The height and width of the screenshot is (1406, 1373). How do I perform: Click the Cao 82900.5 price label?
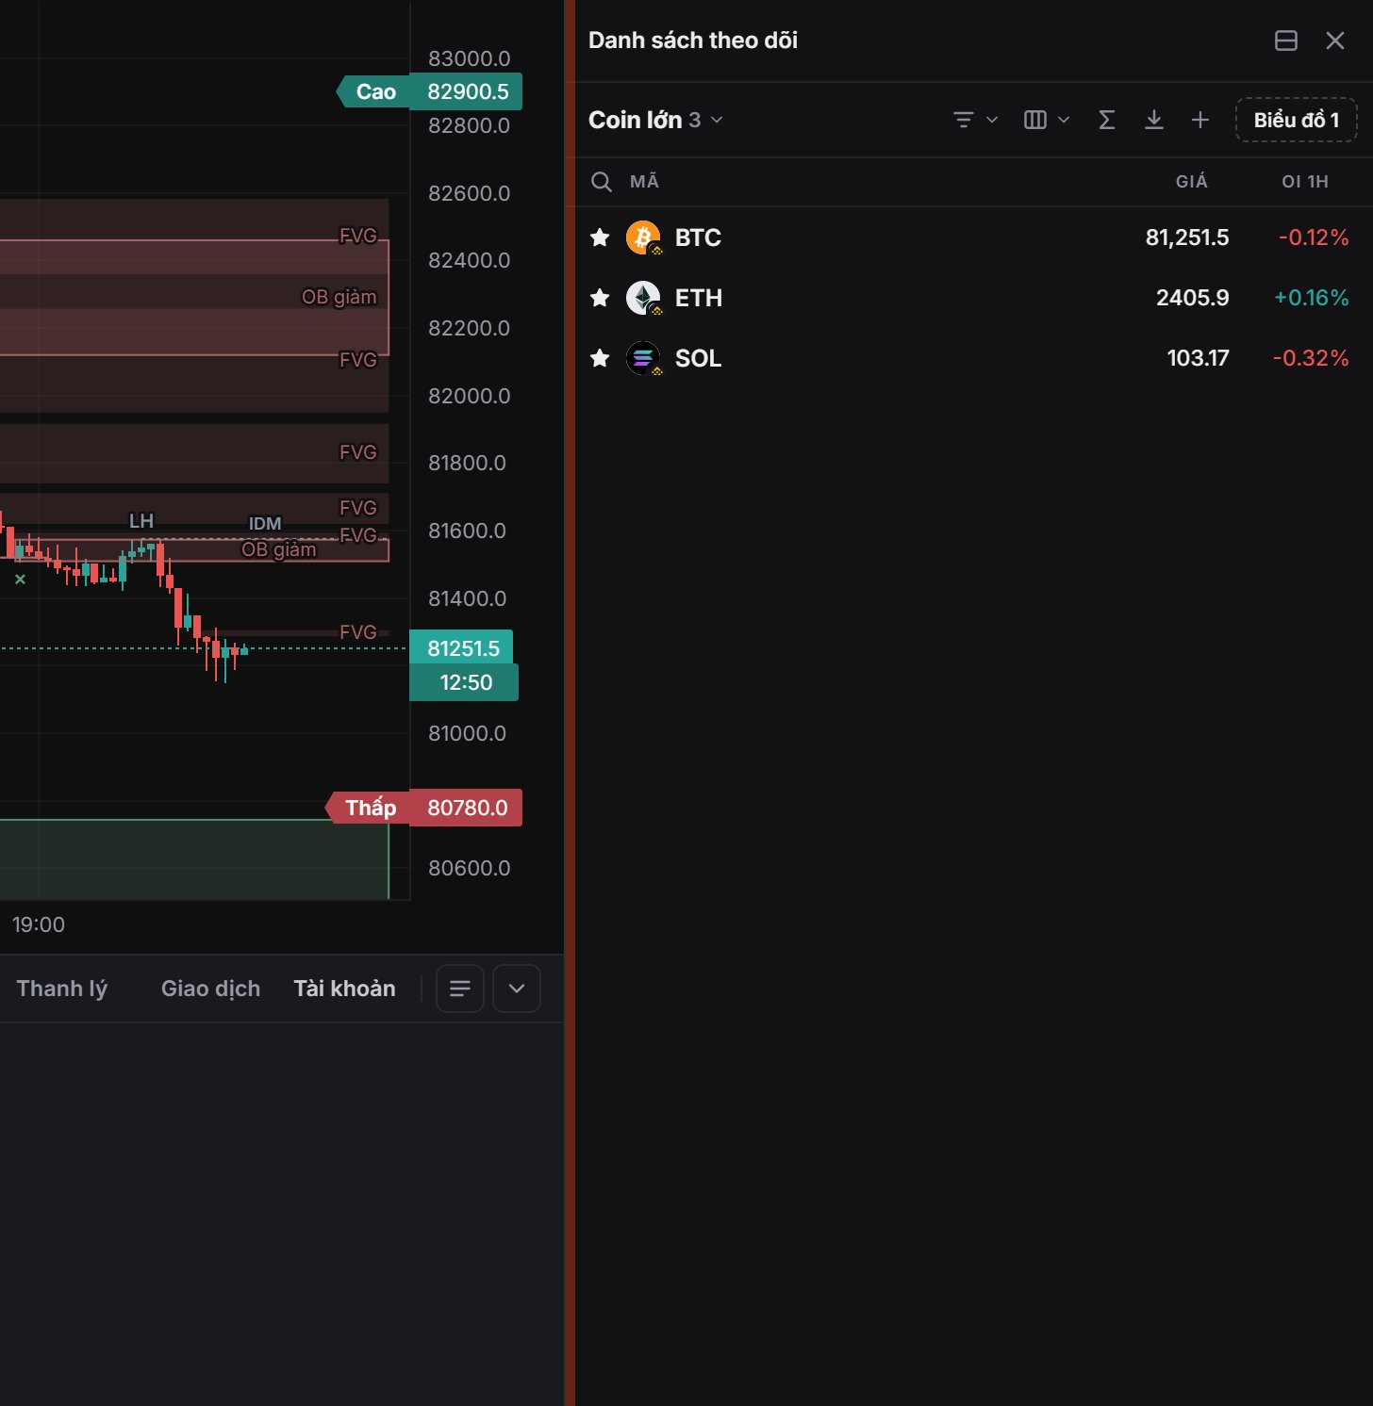pyautogui.click(x=429, y=91)
